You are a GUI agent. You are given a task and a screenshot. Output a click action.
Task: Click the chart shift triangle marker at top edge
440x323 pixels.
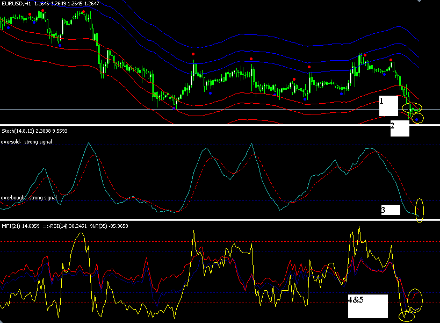[x=419, y=1]
